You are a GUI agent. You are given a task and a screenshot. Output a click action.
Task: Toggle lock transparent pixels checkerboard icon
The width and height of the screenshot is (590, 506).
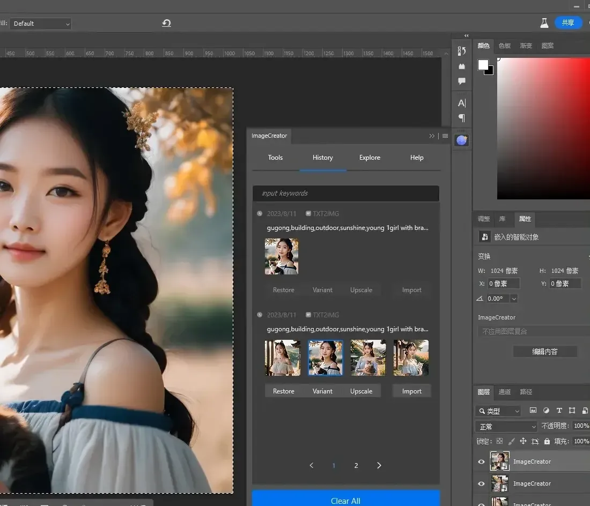click(x=499, y=441)
